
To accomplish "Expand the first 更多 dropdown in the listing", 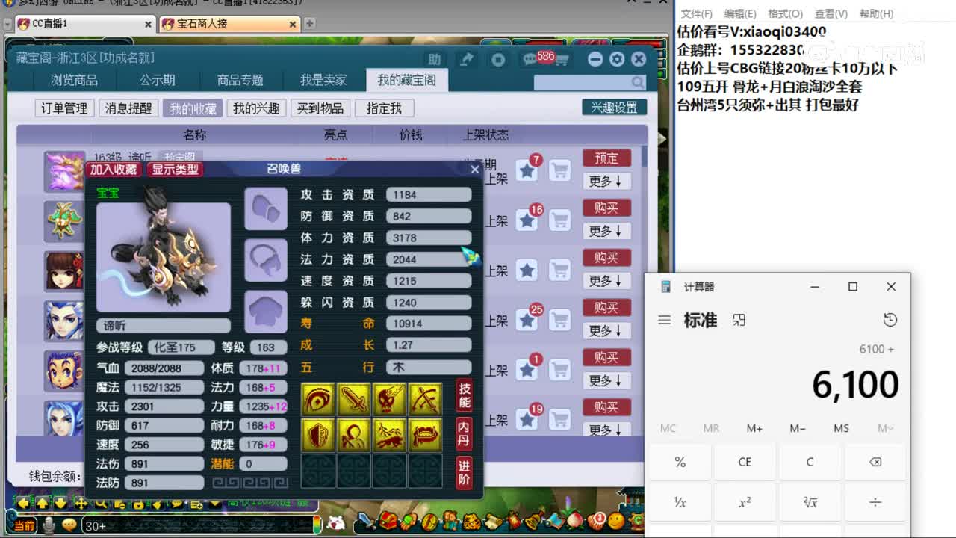I will click(606, 181).
